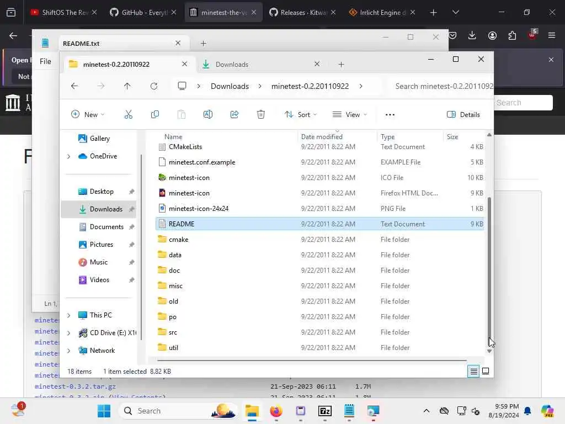Add a new File Explorer tab
The height and width of the screenshot is (424, 565).
341,65
